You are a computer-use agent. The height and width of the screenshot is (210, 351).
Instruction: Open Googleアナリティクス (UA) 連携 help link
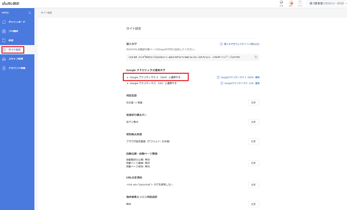click(x=242, y=83)
